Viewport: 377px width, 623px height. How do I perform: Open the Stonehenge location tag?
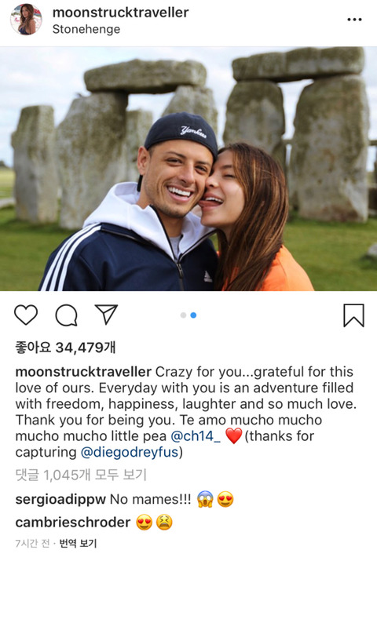click(x=86, y=29)
